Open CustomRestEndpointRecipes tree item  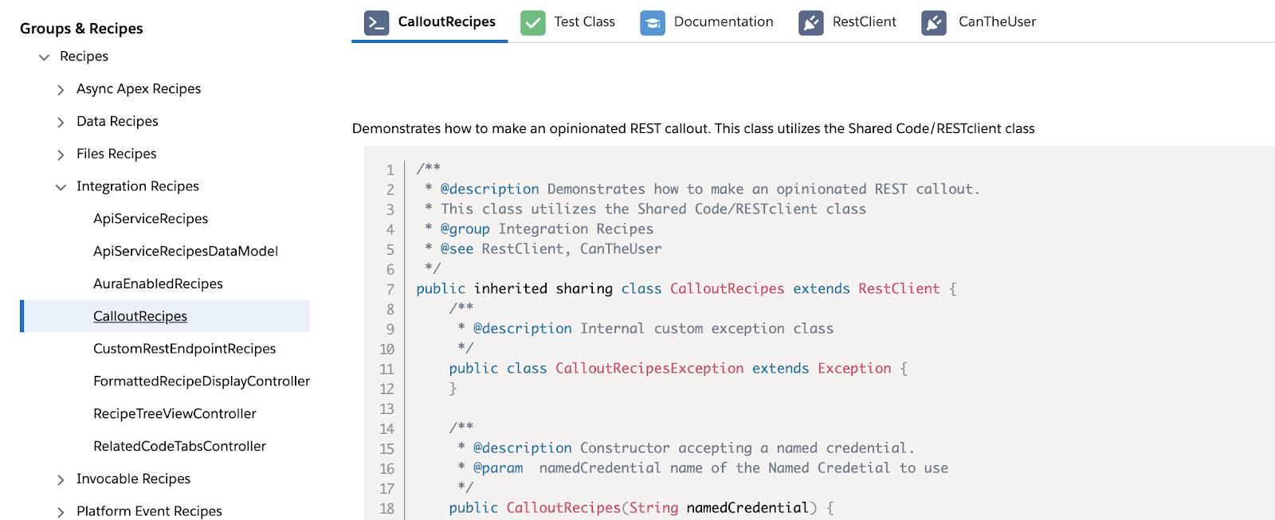click(x=184, y=349)
